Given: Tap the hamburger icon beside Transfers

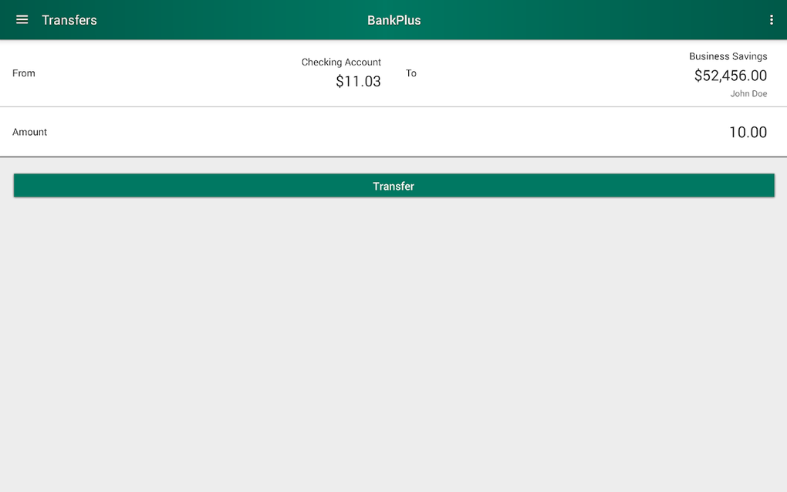Looking at the screenshot, I should [21, 20].
